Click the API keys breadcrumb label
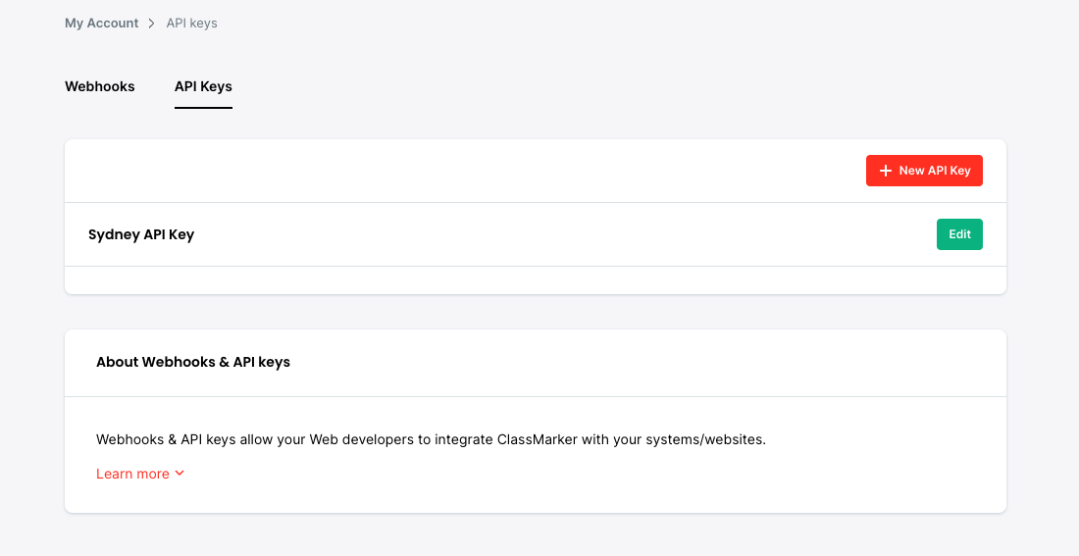The height and width of the screenshot is (556, 1079). click(192, 24)
